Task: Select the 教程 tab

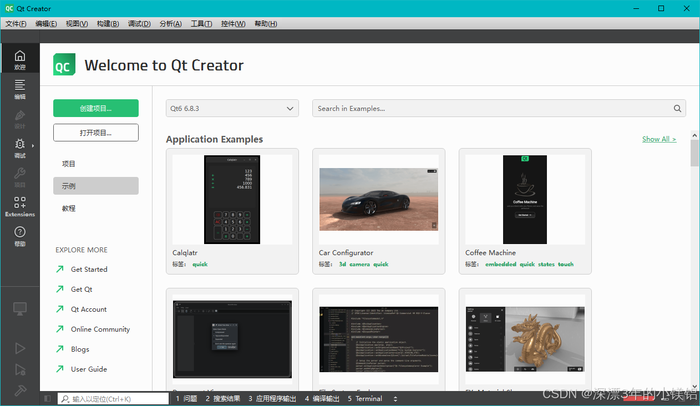Action: tap(96, 208)
